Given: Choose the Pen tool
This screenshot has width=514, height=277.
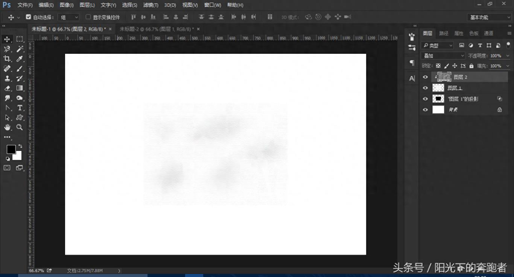Looking at the screenshot, I should point(7,108).
